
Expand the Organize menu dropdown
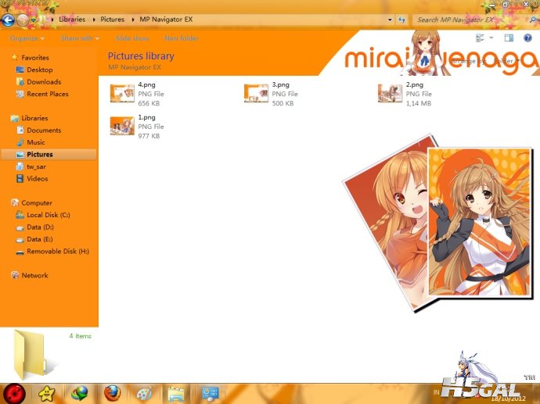tap(27, 38)
